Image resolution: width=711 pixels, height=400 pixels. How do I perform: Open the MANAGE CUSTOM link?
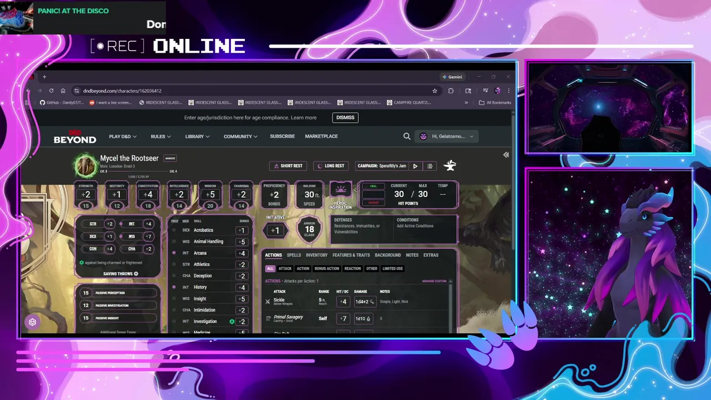click(x=434, y=281)
